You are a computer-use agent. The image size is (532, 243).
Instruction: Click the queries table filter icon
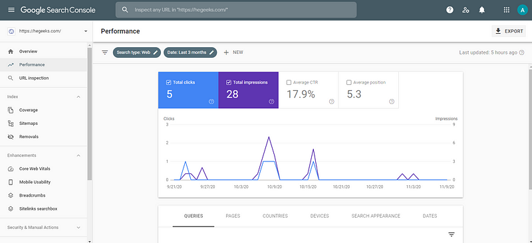pos(452,234)
